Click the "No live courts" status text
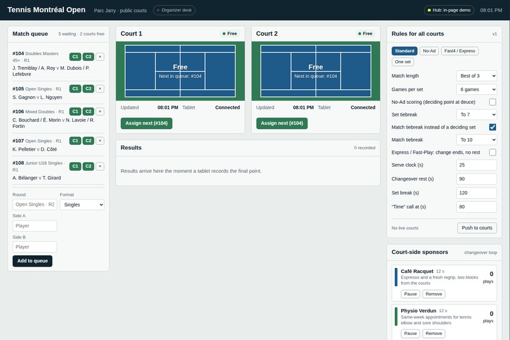The image size is (510, 340). (405, 228)
